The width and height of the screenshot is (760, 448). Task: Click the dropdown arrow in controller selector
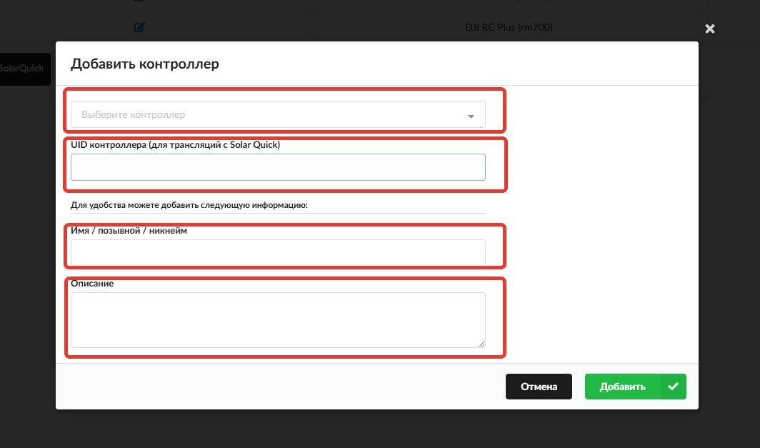pos(471,116)
